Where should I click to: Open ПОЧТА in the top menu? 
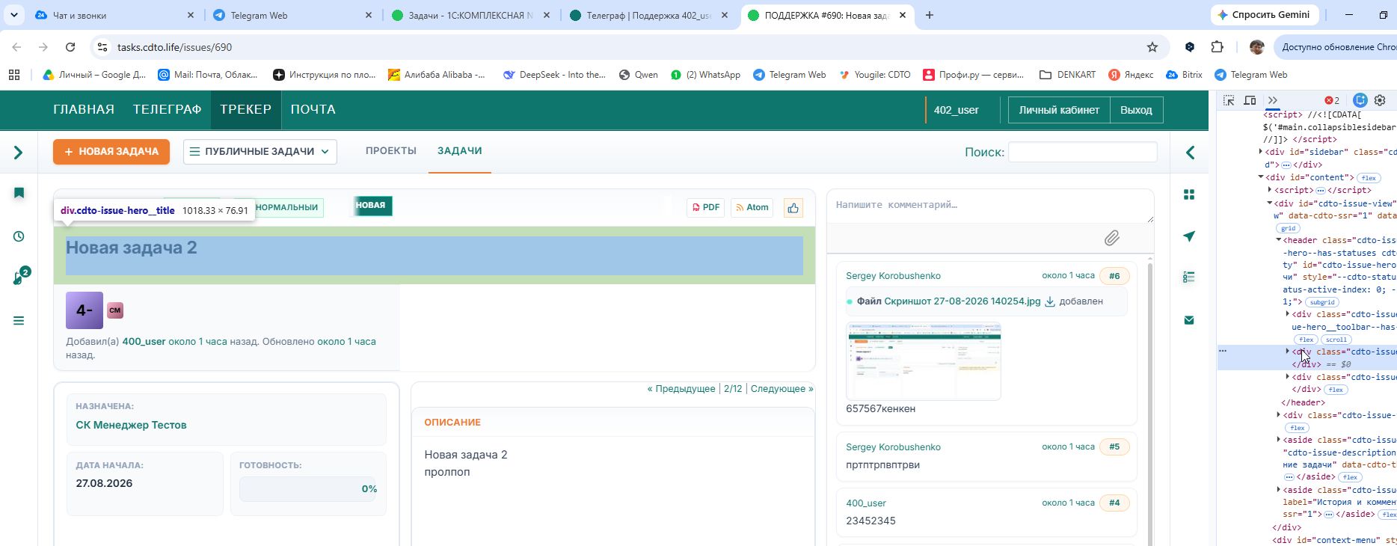coord(313,110)
